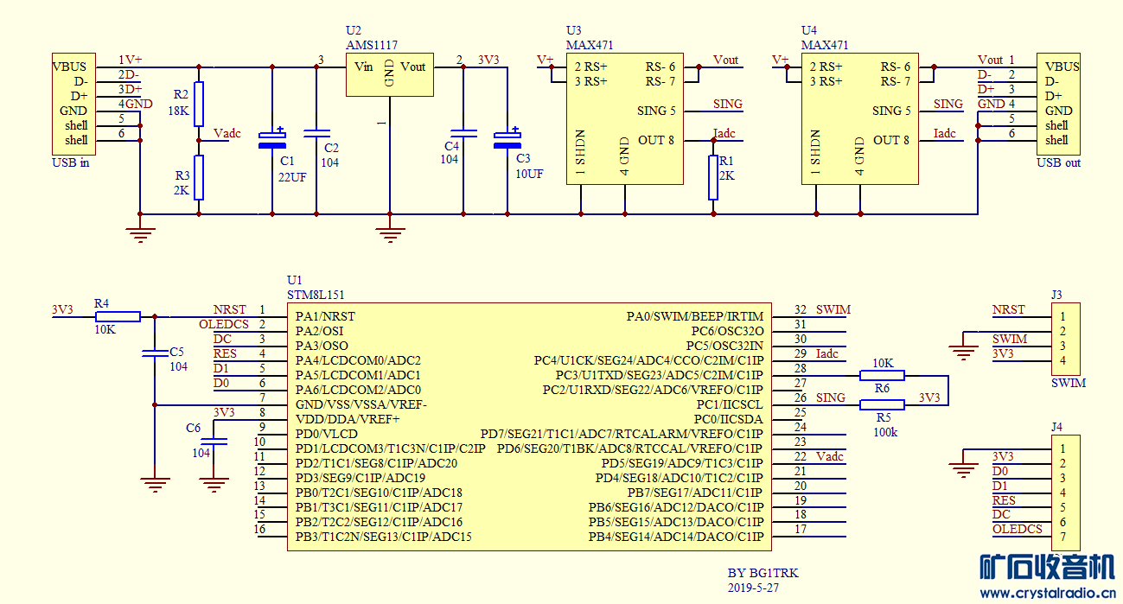
Task: Select the PA3/OSO pin name
Action: coord(322,346)
